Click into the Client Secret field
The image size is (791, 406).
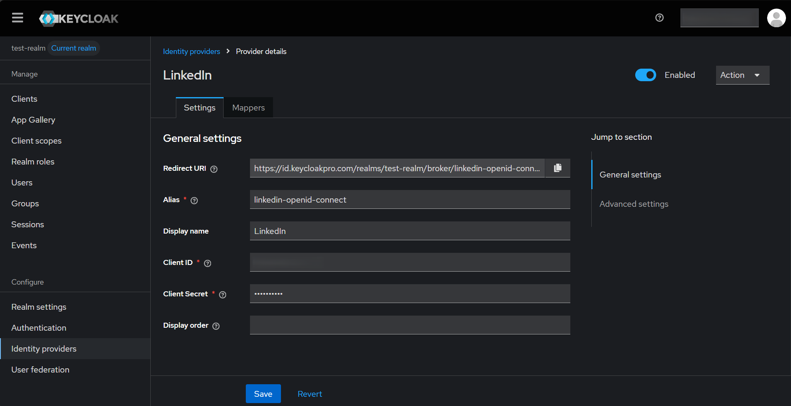point(410,293)
